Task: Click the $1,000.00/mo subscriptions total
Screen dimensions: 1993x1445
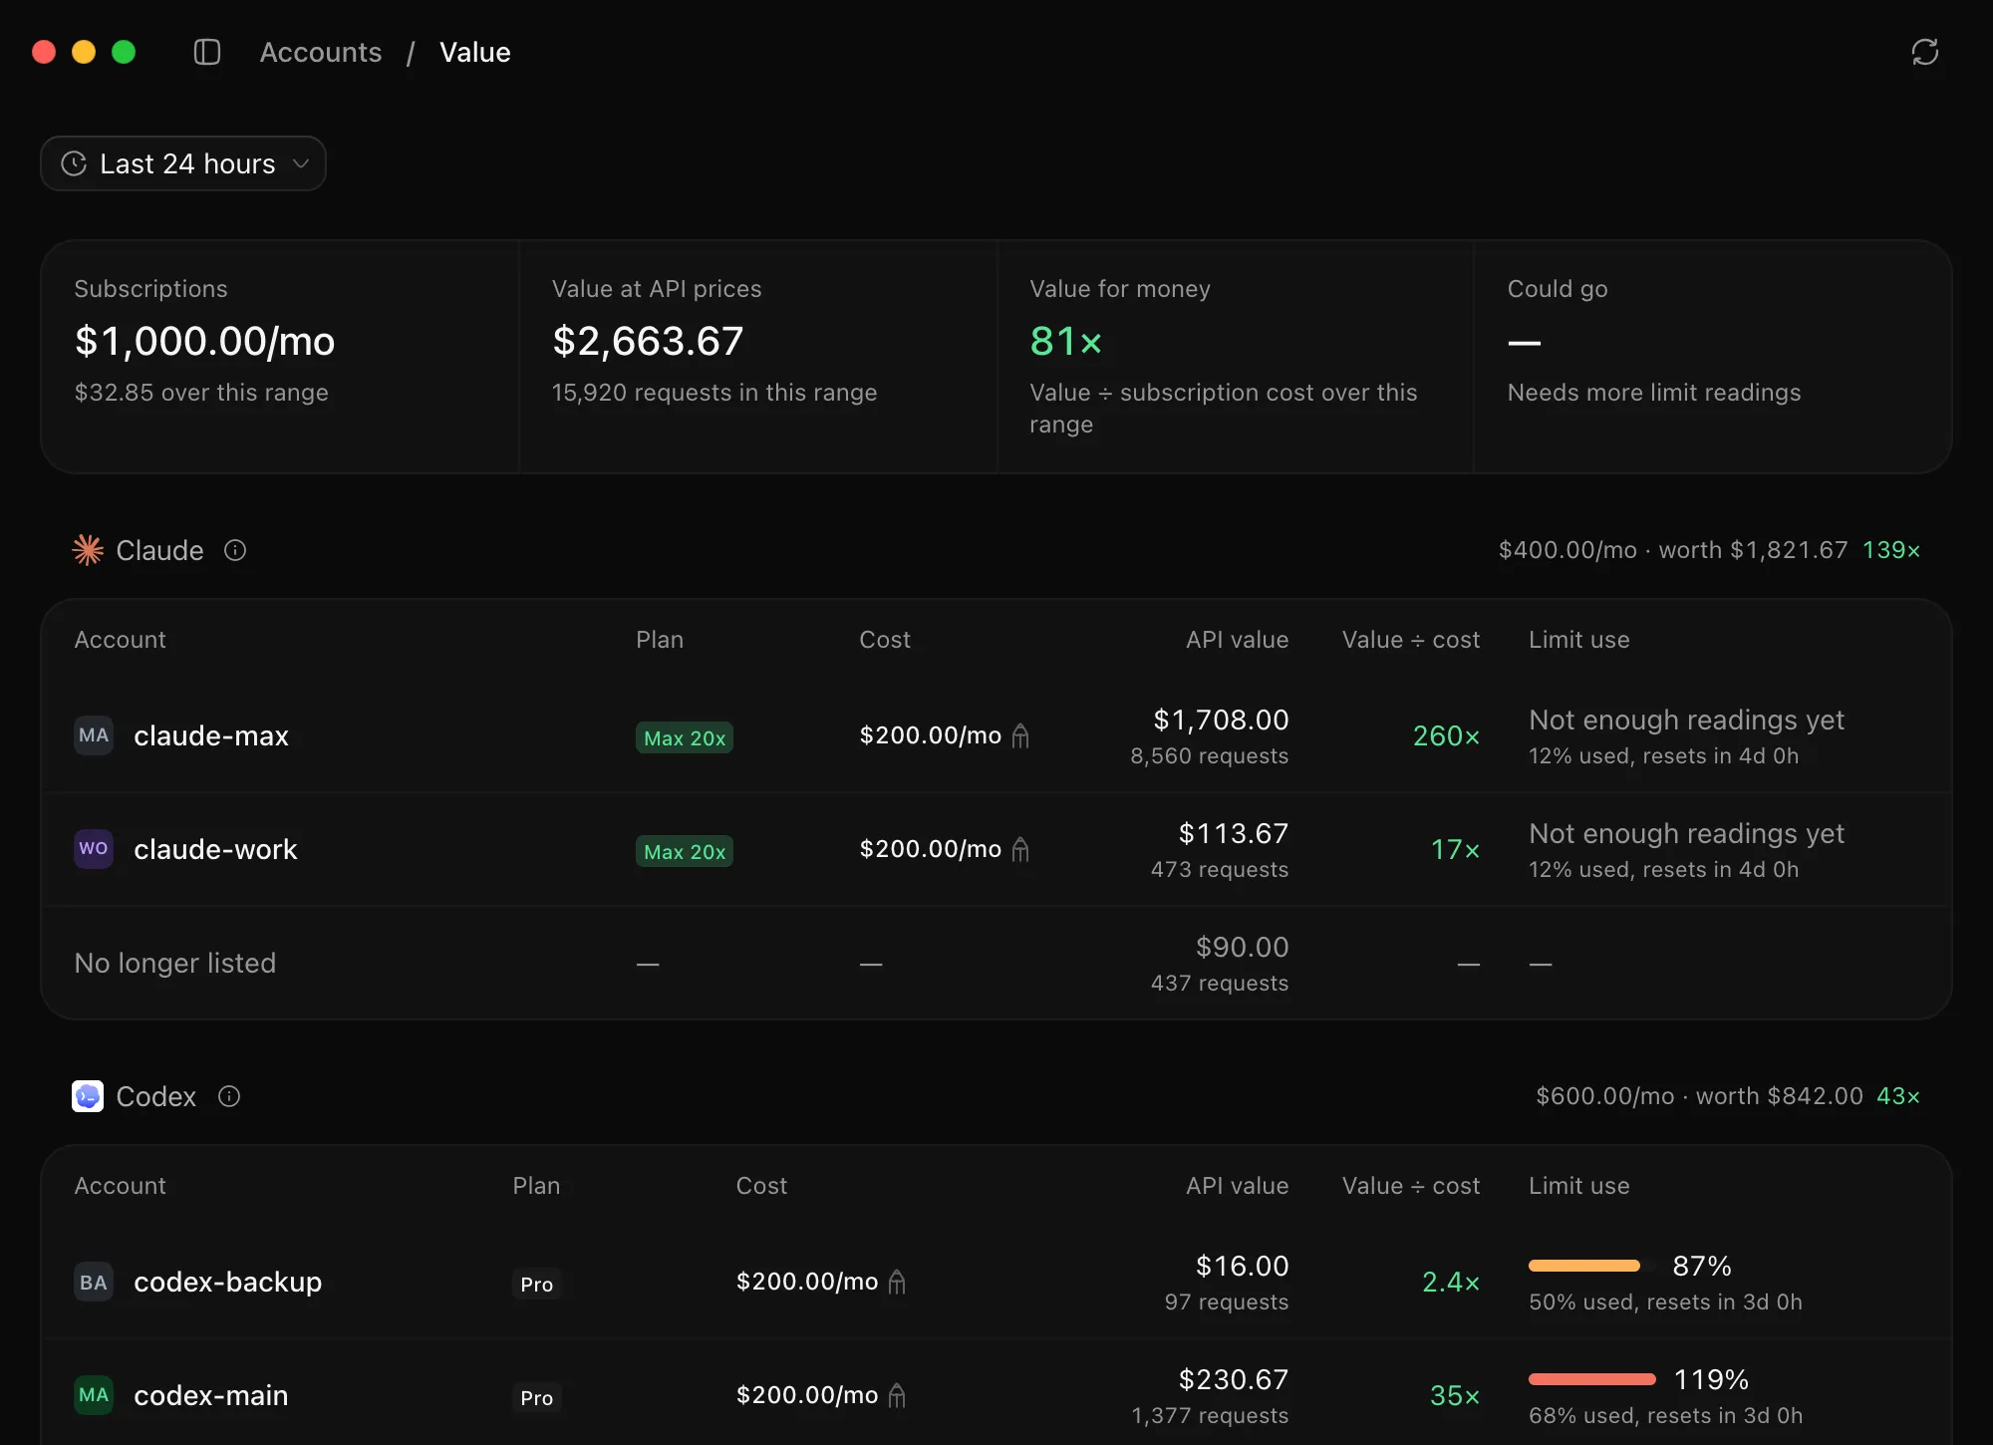Action: coord(205,341)
